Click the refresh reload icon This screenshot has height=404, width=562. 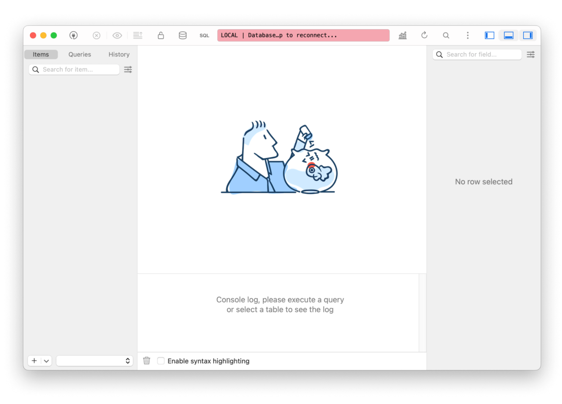424,35
